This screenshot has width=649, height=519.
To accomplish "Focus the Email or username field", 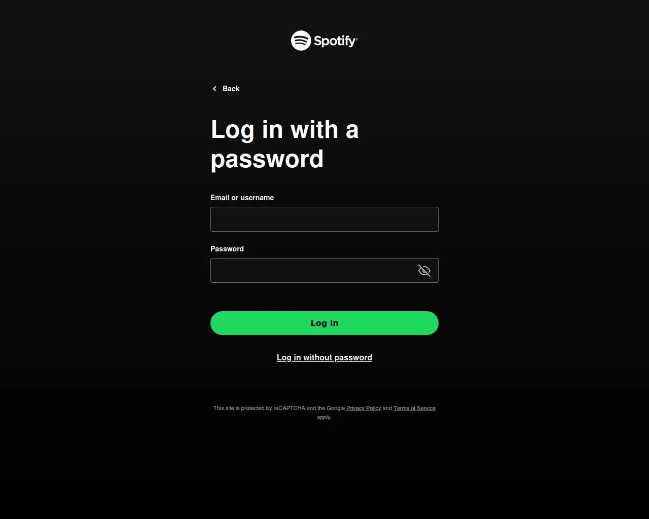I will tap(324, 219).
